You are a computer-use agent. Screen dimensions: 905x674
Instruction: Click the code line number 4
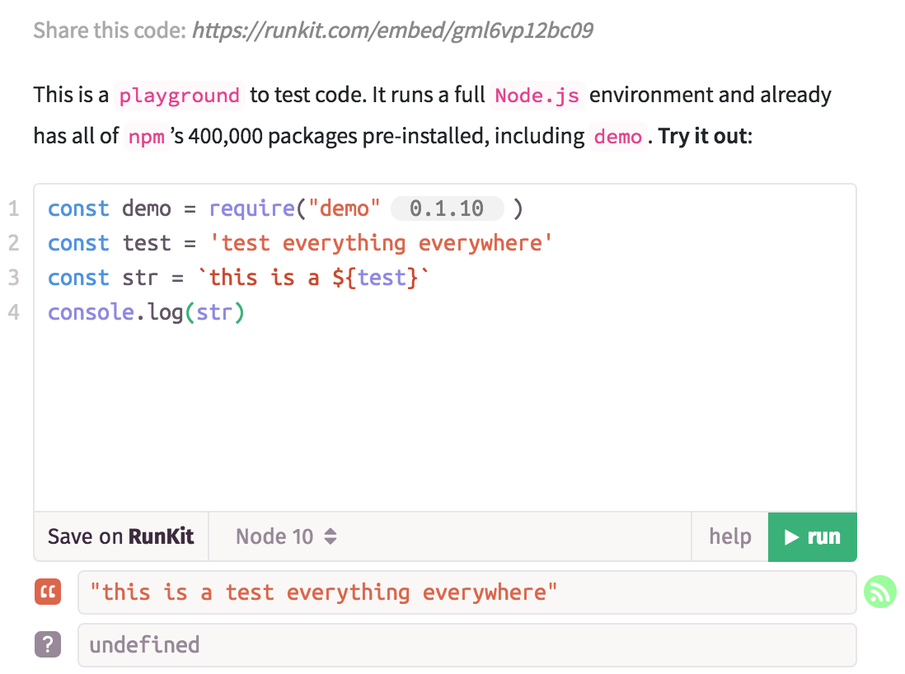14,312
